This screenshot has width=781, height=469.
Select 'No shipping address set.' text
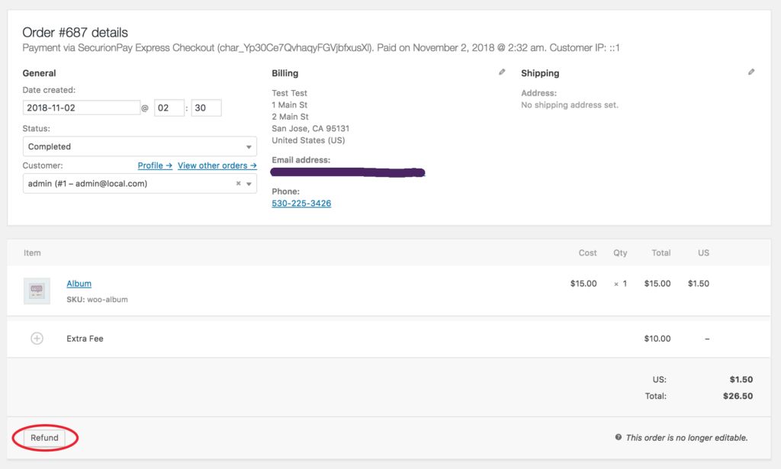(569, 105)
